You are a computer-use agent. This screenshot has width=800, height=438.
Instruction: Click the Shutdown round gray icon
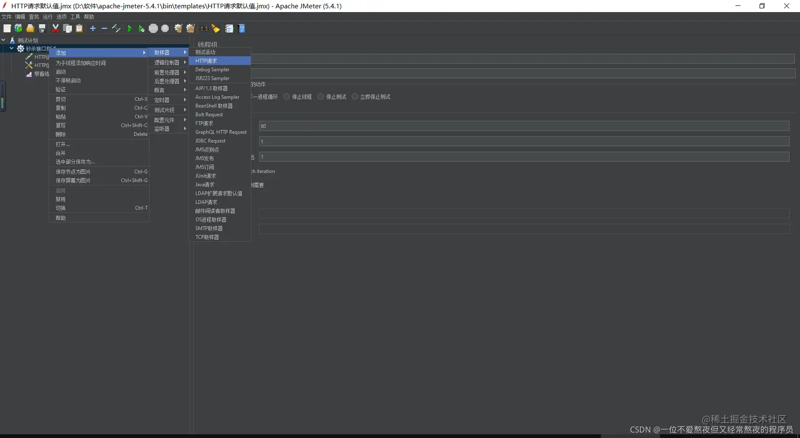pos(165,29)
